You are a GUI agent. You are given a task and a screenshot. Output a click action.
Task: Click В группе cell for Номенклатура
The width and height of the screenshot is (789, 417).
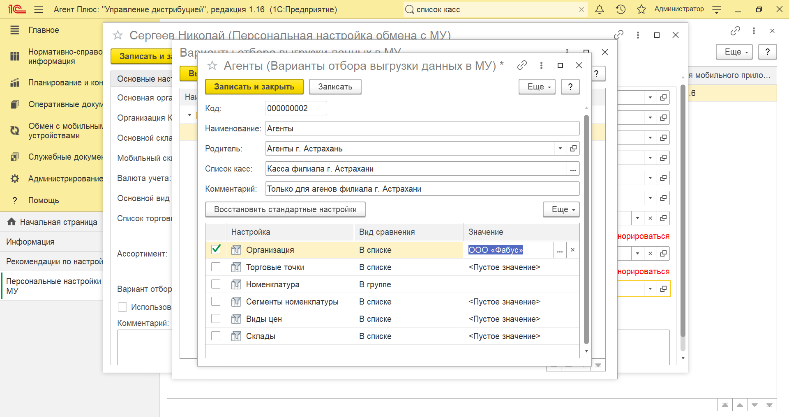tap(408, 284)
